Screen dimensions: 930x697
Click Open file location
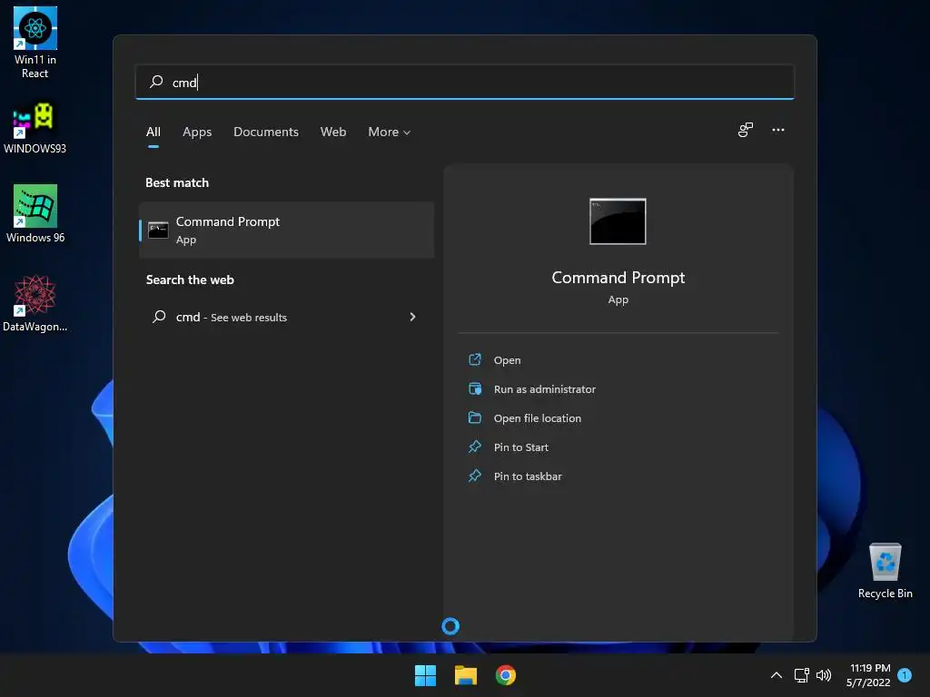(x=538, y=418)
